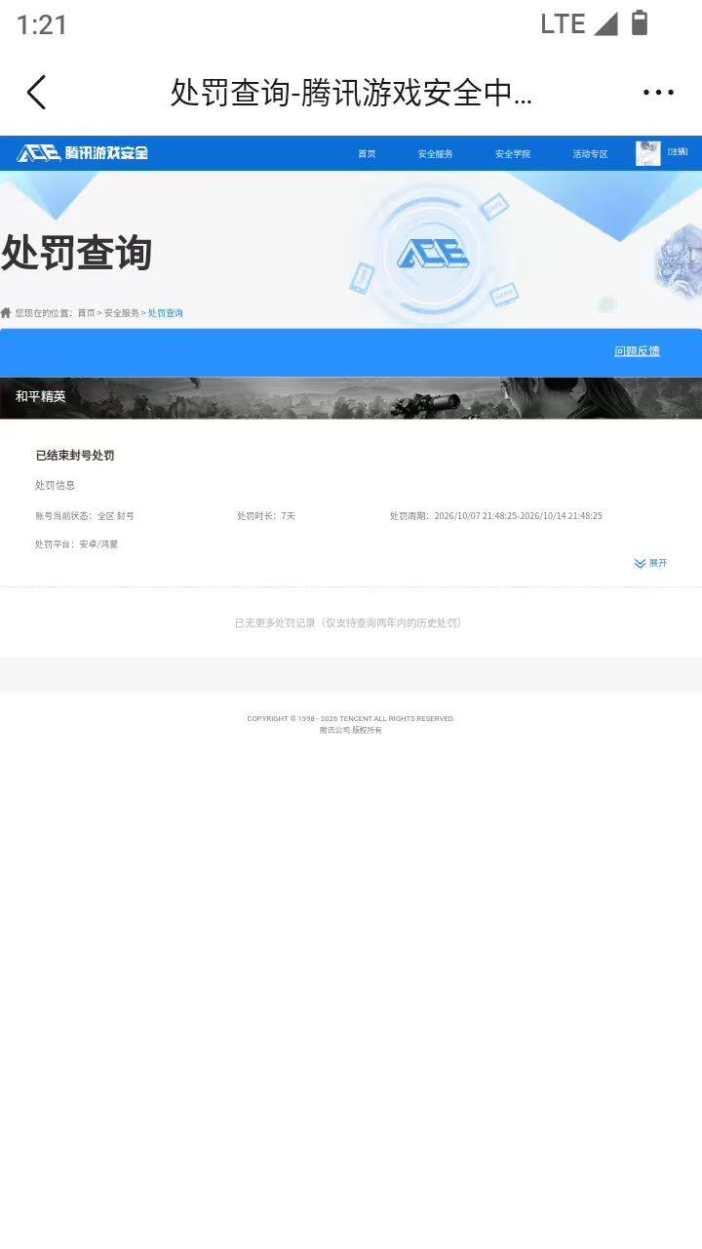Screen dimensions: 702x1249
Task: Click the 已结束封号处罚 heading
Action: (x=75, y=456)
